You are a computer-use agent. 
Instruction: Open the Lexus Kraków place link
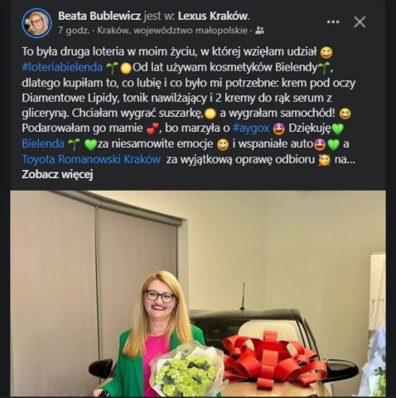click(x=213, y=16)
